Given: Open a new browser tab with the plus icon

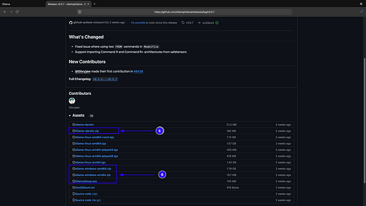Looking at the screenshot, I should (95, 4).
